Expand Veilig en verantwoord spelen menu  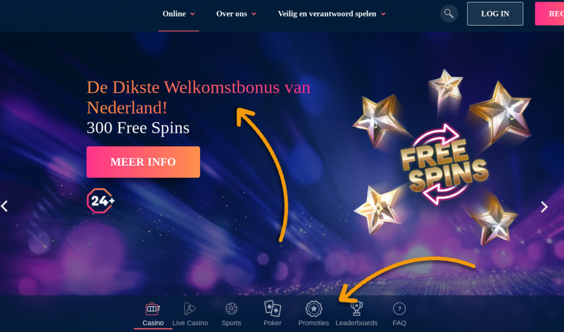[332, 13]
